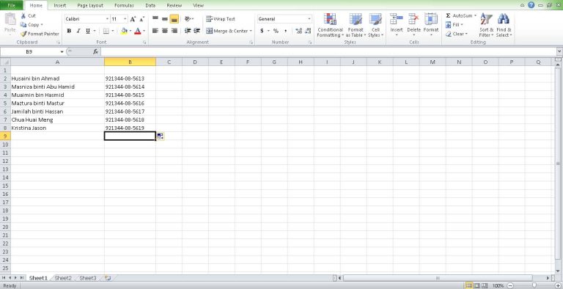Select middle align icon
563x289 pixels.
[x=165, y=18]
